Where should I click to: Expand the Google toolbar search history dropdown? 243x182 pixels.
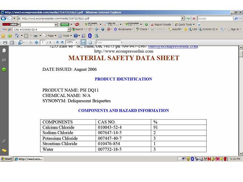[69, 29]
